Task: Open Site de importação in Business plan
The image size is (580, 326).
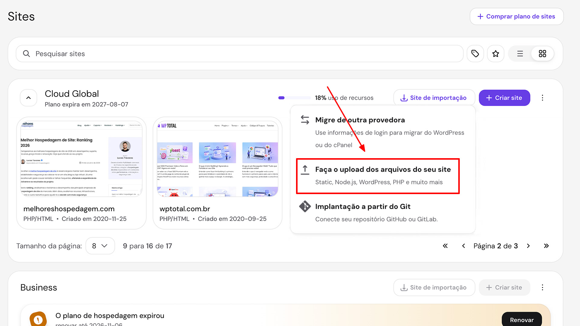Action: point(434,287)
